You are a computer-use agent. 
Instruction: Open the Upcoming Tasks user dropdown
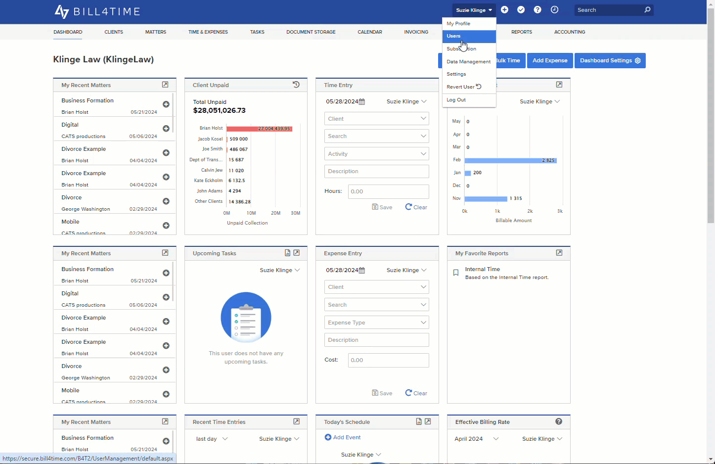pos(280,270)
